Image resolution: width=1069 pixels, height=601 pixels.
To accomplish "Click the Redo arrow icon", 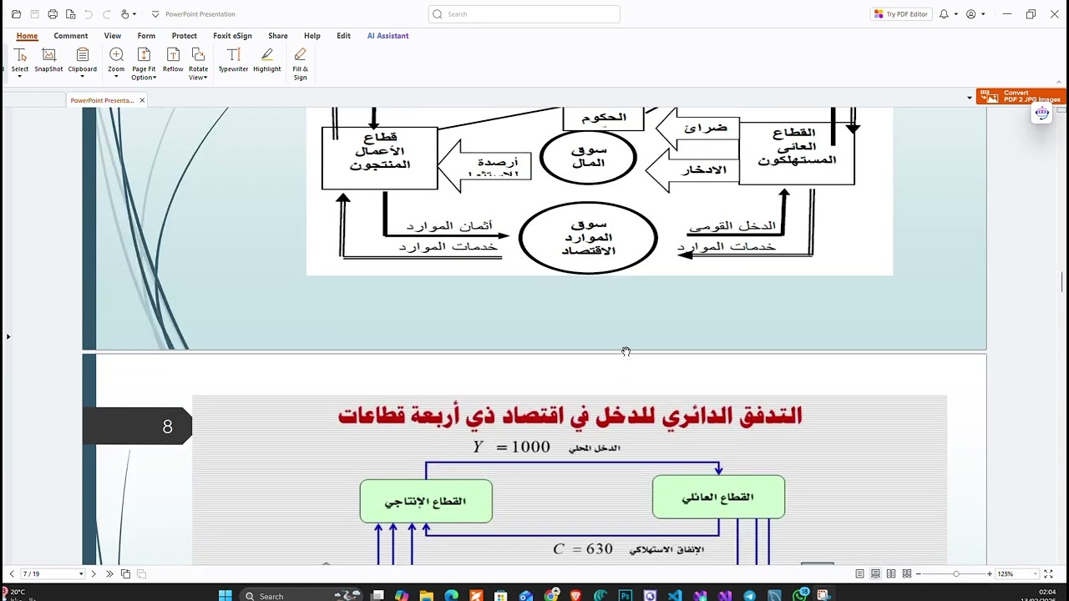I will [106, 14].
